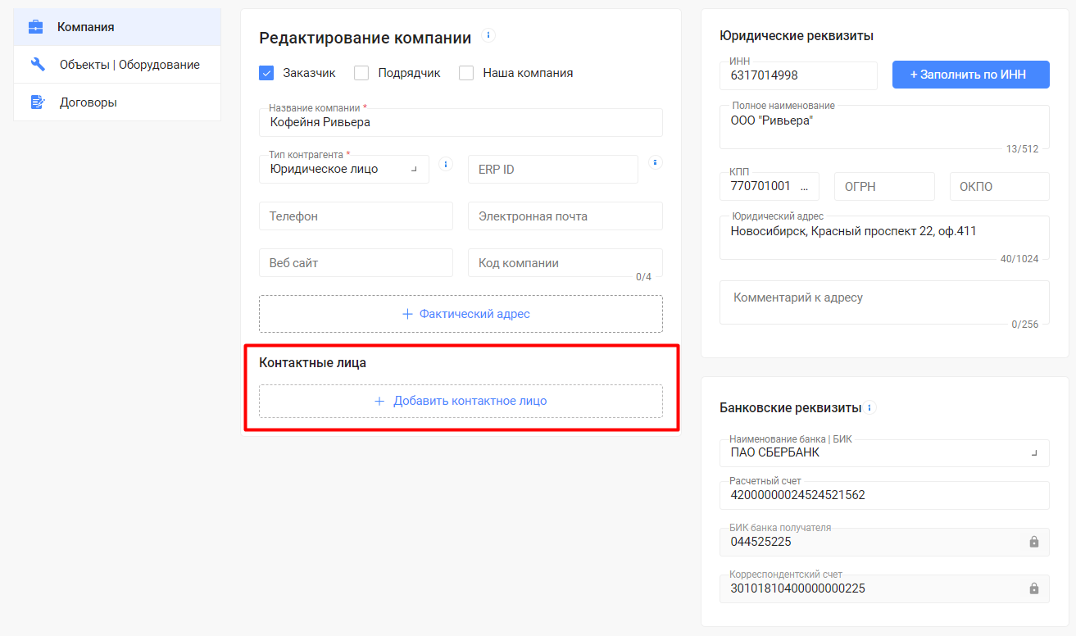
Task: Click the ОГРН input field
Action: [884, 186]
